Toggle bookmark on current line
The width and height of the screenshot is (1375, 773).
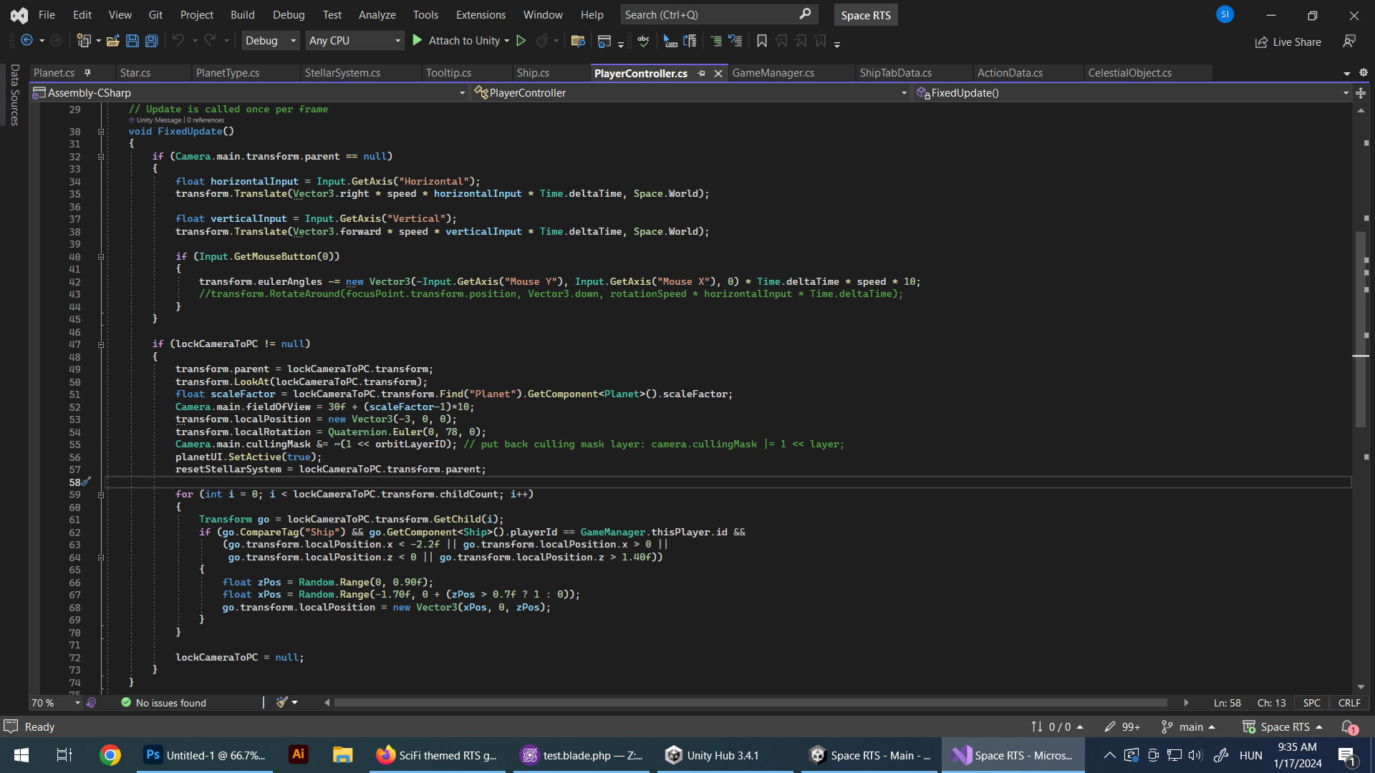click(762, 41)
